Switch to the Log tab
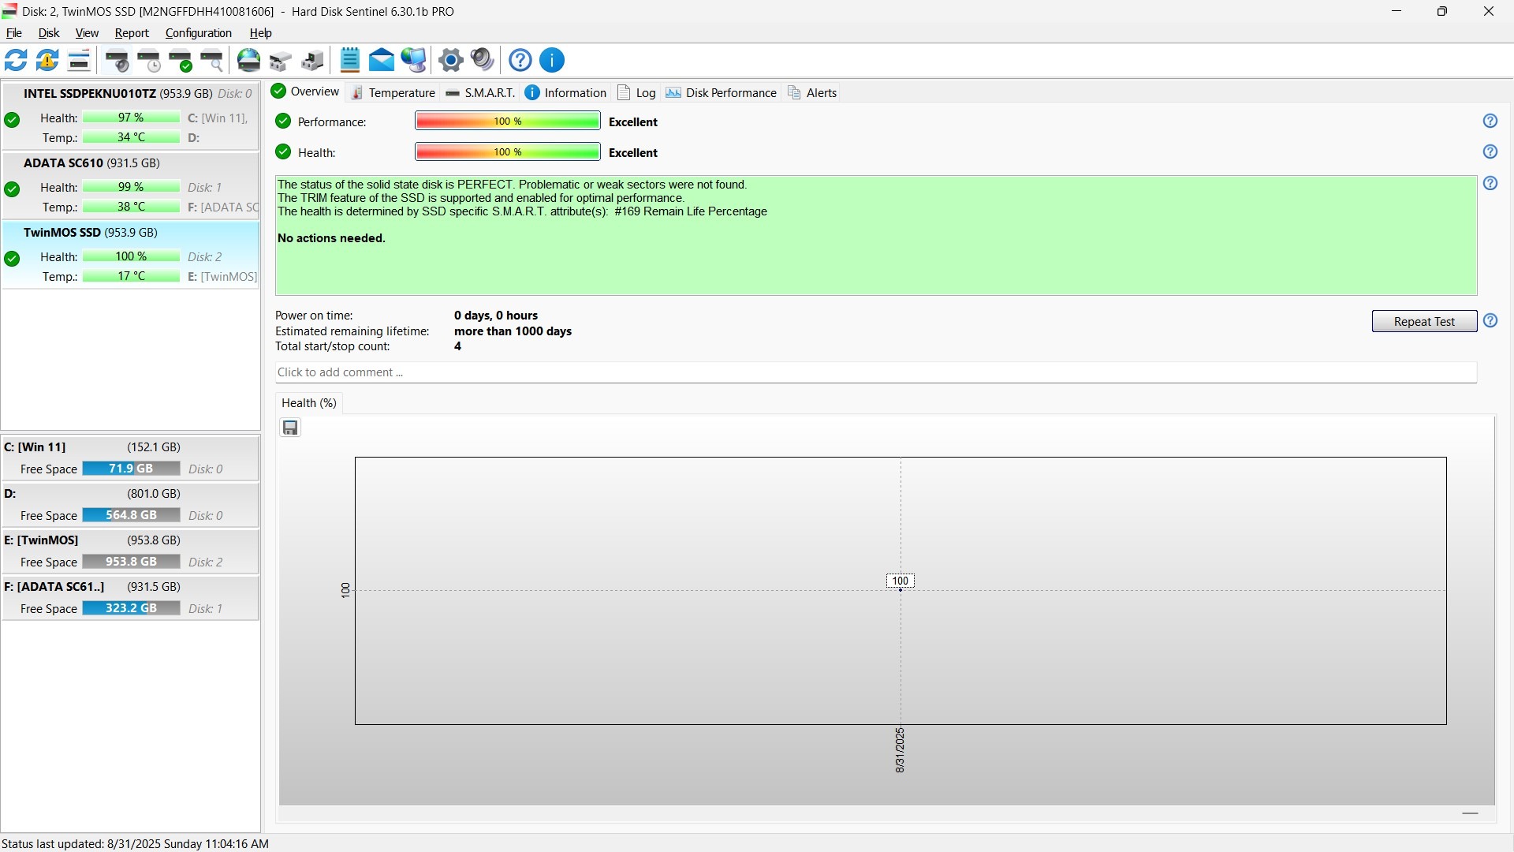This screenshot has height=852, width=1514. click(637, 92)
